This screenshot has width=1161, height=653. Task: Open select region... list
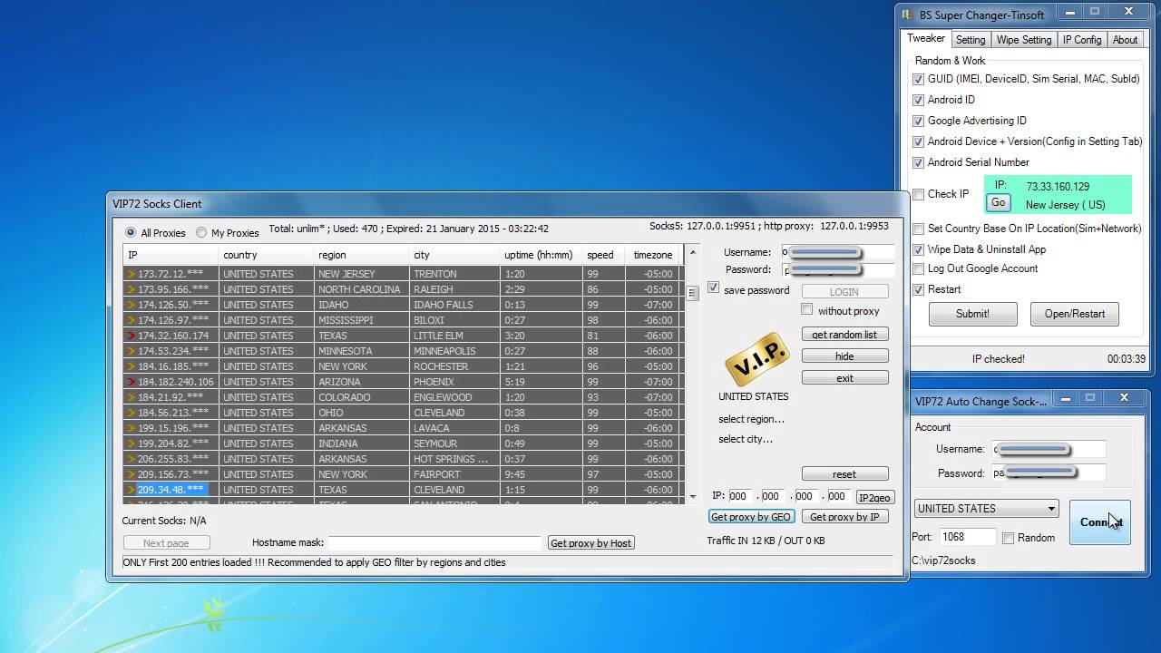coord(751,419)
